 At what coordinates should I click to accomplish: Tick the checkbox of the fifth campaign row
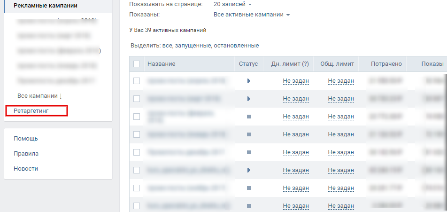coord(137,152)
